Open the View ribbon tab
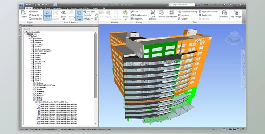Image resolution: width=265 pixels, height=134 pixels. 66,8
